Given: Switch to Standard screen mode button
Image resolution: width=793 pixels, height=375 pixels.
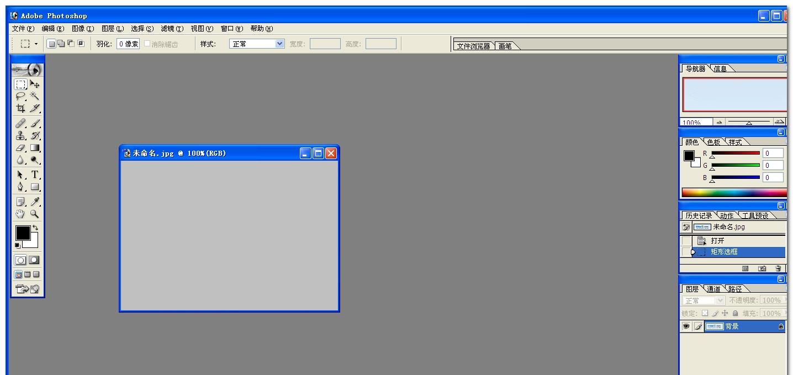Looking at the screenshot, I should (18, 274).
